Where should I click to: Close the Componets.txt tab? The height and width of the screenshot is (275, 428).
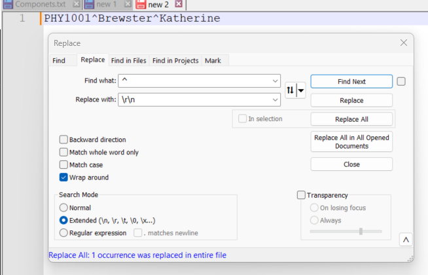[77, 4]
